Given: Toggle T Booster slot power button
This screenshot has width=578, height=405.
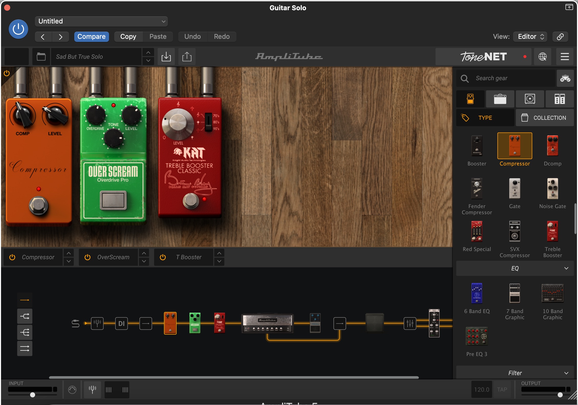Looking at the screenshot, I should pos(163,257).
